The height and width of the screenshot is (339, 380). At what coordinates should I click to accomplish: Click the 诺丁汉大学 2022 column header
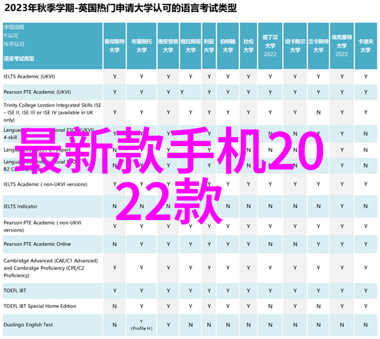(x=270, y=46)
